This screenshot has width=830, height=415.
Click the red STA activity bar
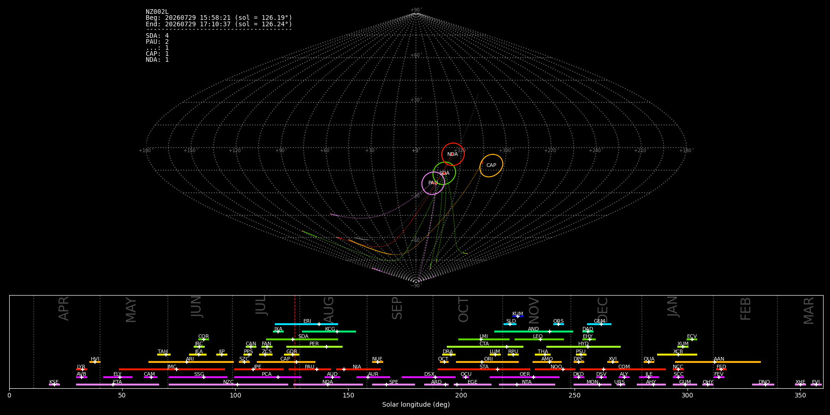pyautogui.click(x=484, y=369)
